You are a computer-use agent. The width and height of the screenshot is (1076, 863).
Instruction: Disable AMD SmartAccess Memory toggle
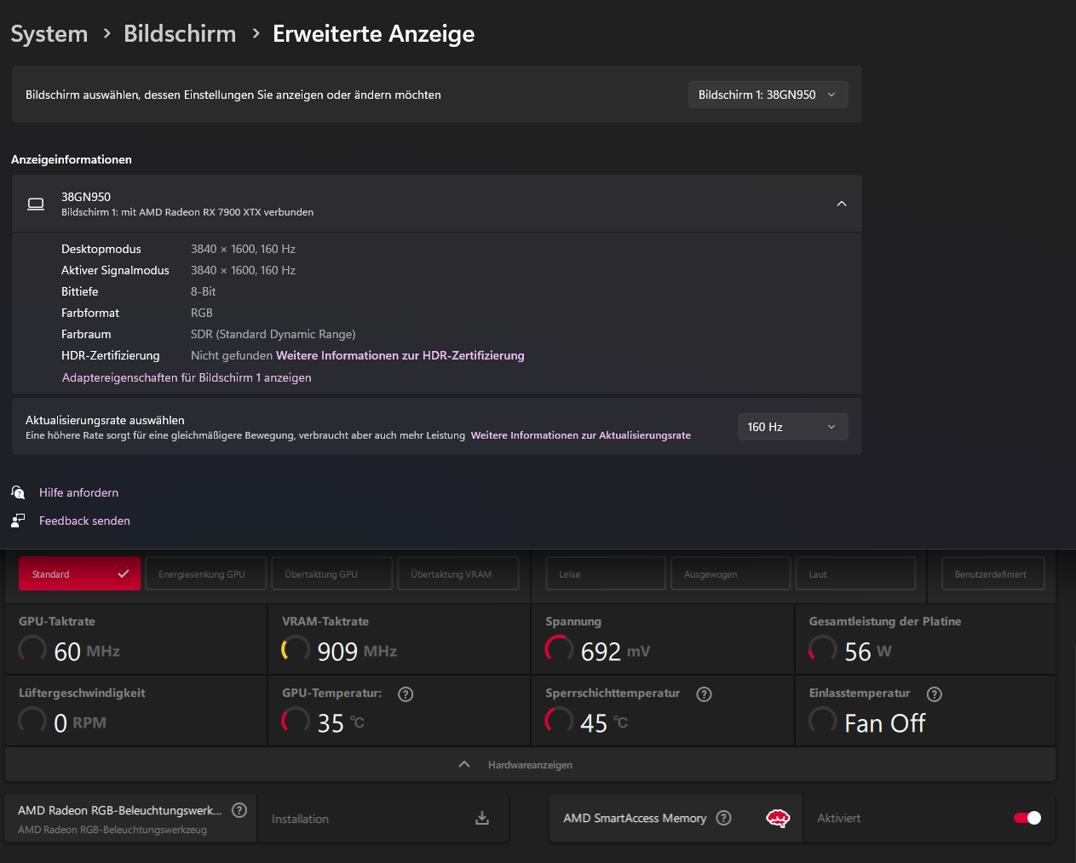(1027, 818)
